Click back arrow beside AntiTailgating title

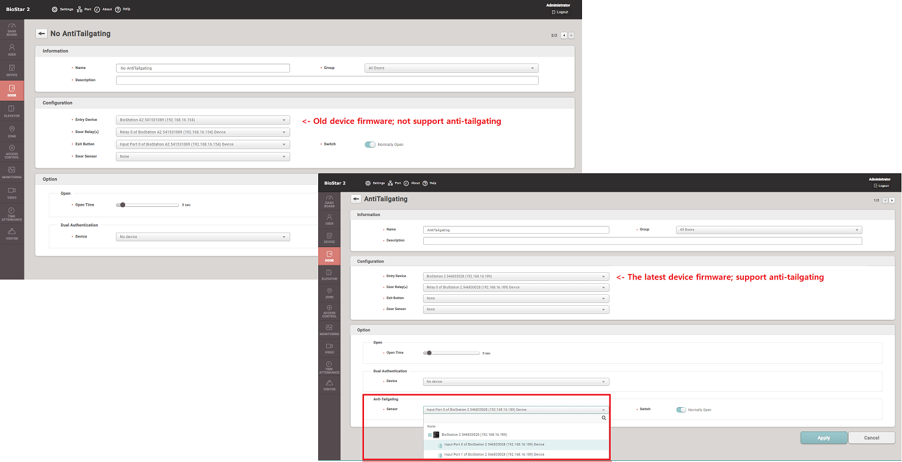pyautogui.click(x=356, y=199)
